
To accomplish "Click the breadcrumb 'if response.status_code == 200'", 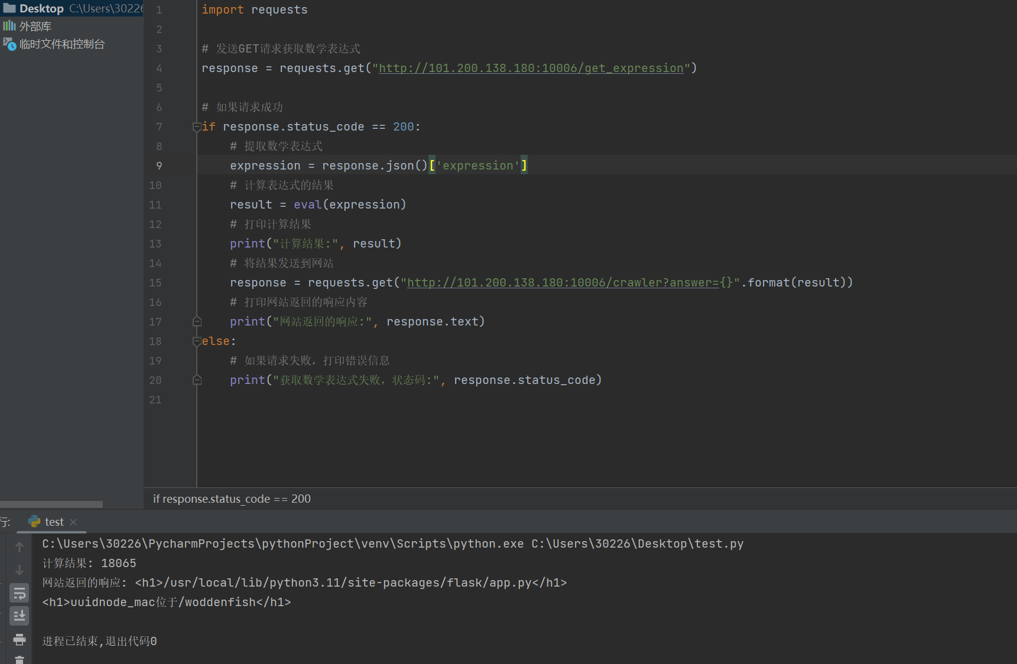I will click(x=232, y=499).
